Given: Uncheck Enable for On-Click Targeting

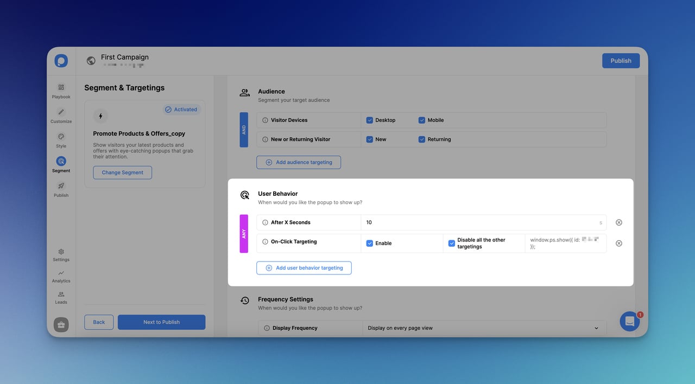Looking at the screenshot, I should pos(370,243).
